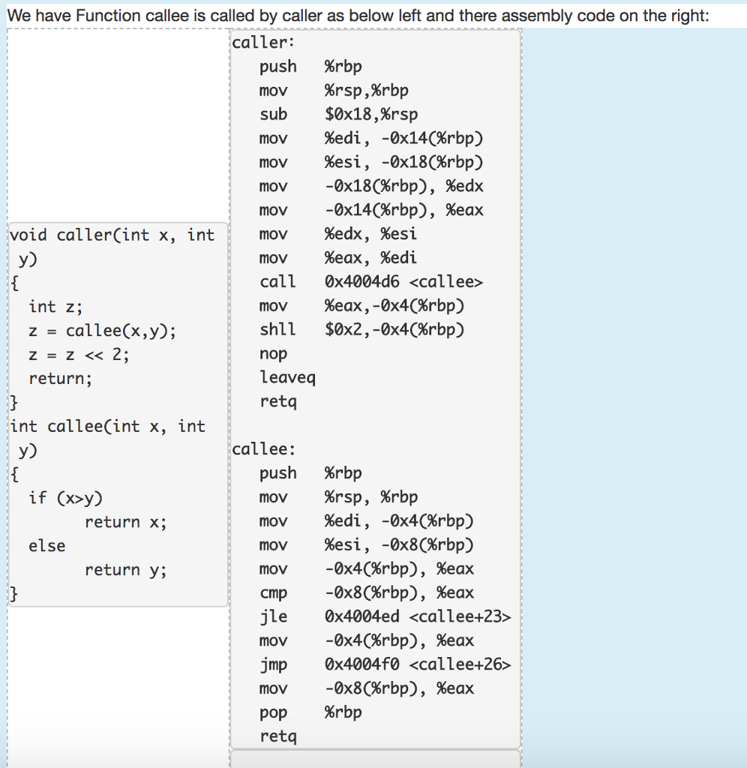Click the 'mov %edi, -0x14(%rbp)' instruction
Image resolution: width=747 pixels, height=768 pixels.
click(371, 138)
